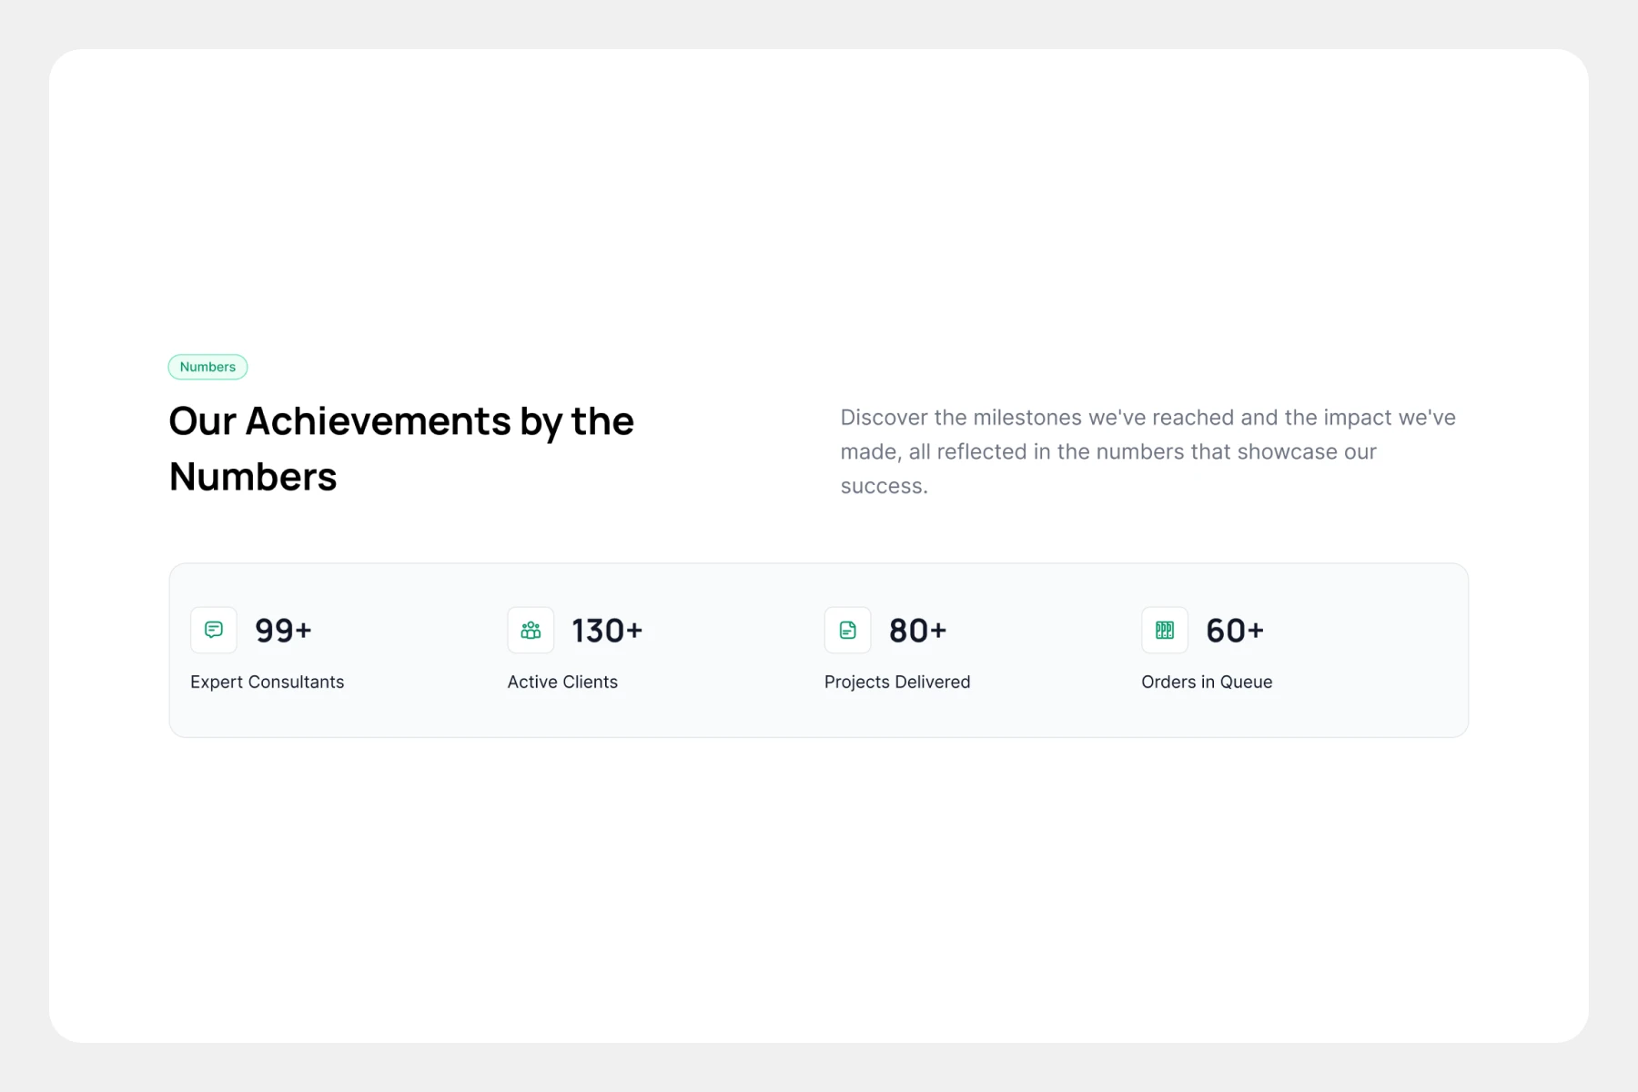
Task: Click the 99+ statistic value
Action: point(283,631)
